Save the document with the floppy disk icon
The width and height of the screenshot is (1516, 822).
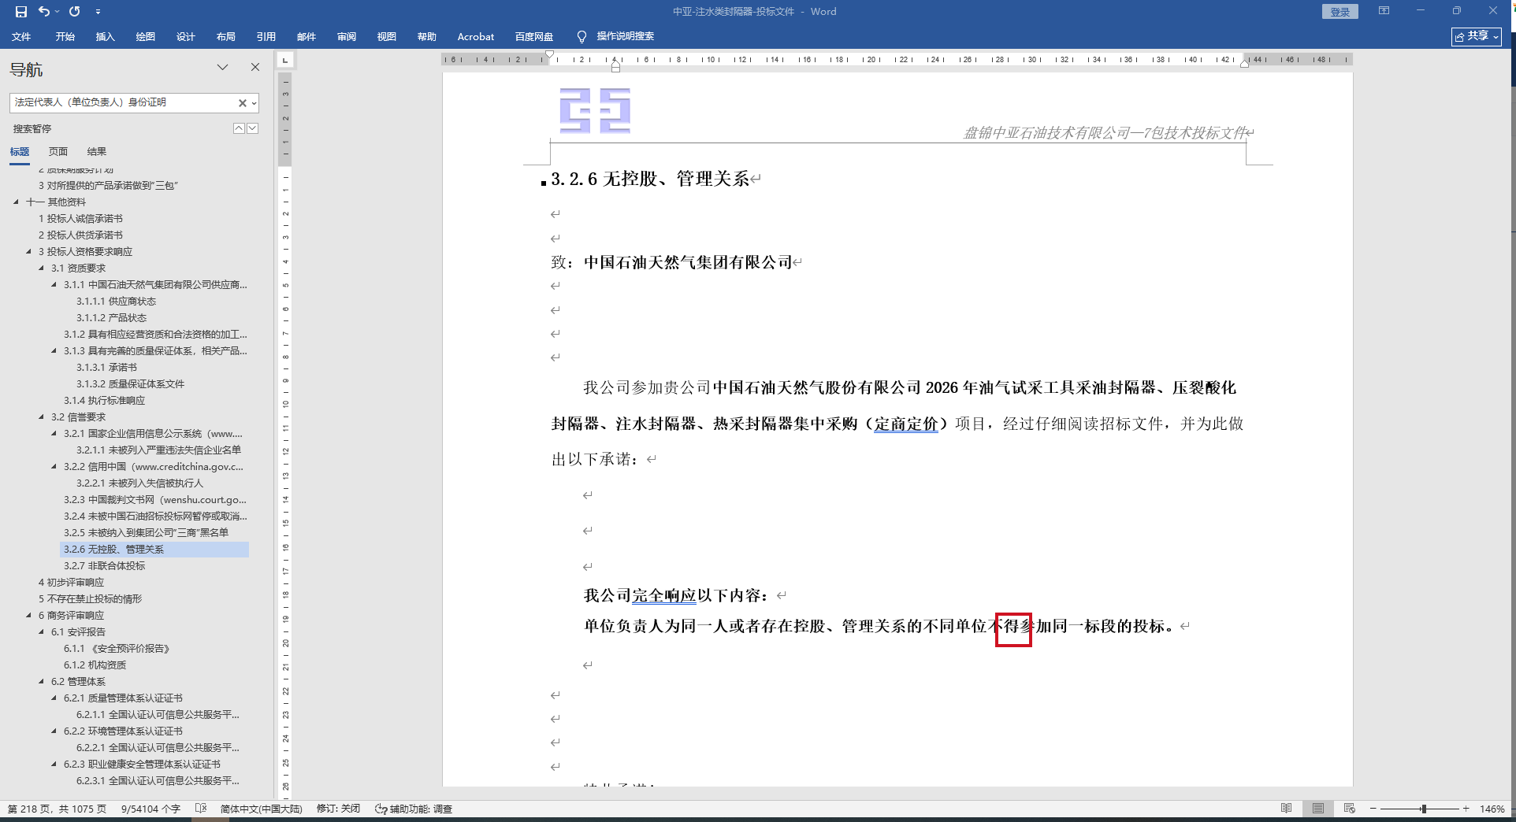[21, 12]
